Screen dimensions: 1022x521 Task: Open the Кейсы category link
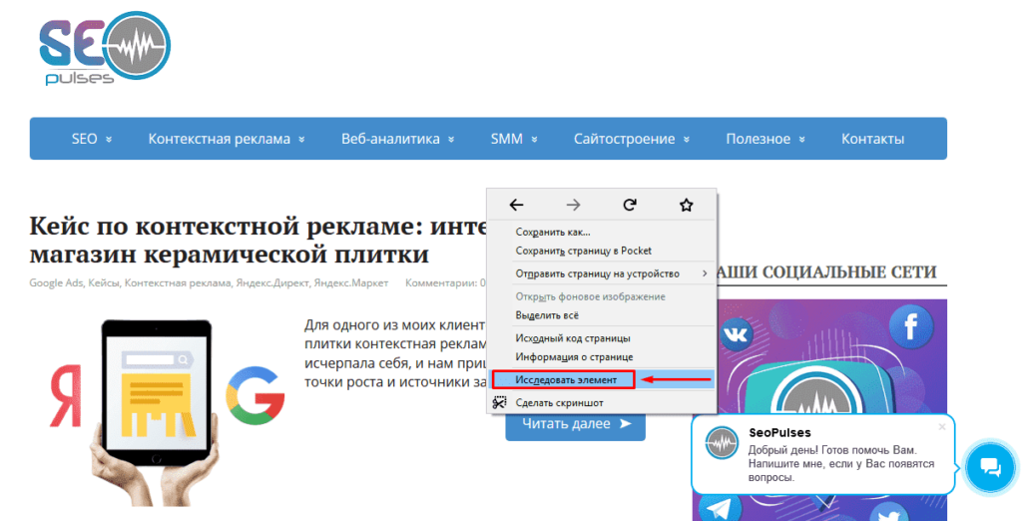pyautogui.click(x=104, y=283)
